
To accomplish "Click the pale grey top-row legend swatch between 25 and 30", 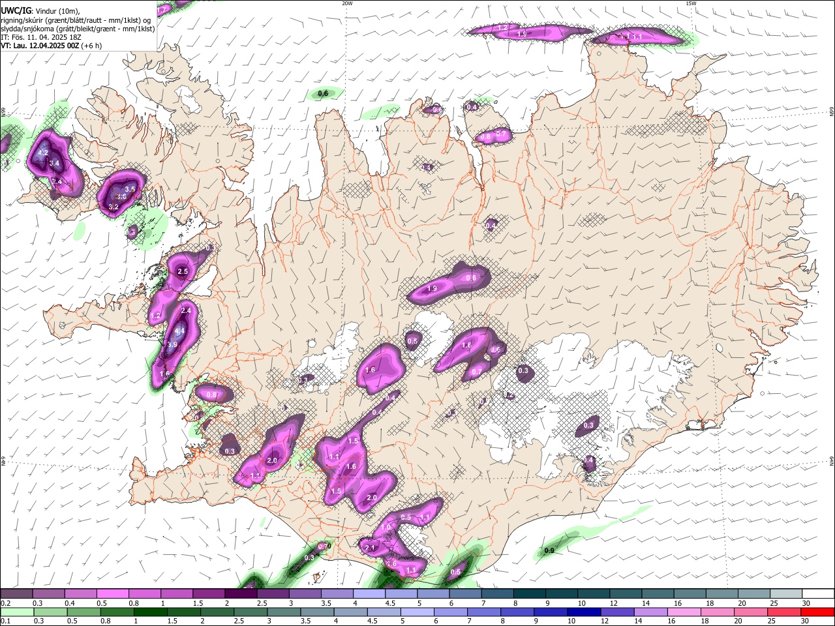I will click(785, 593).
